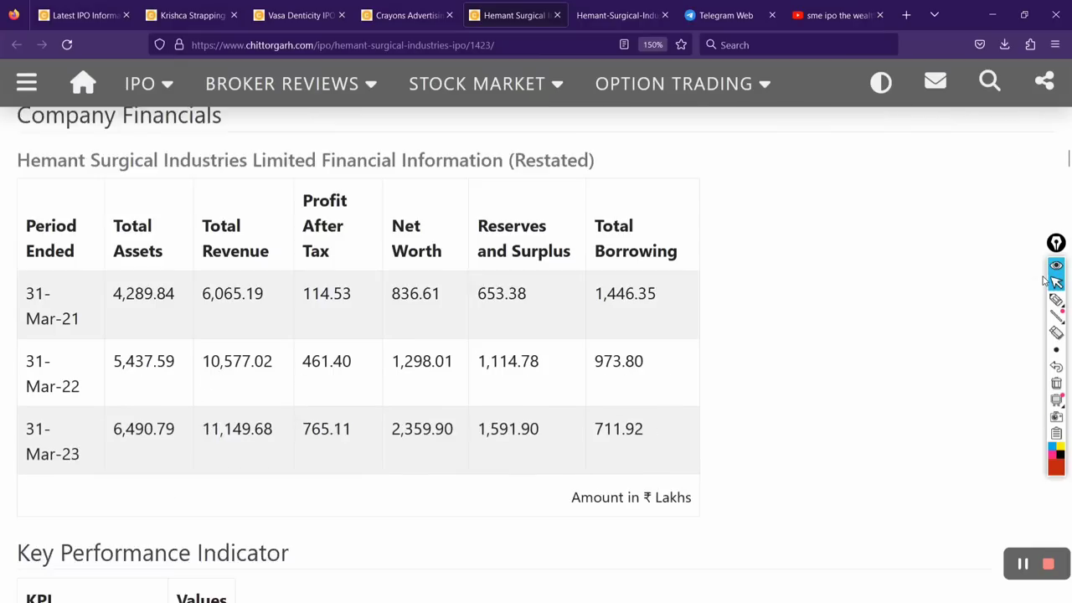Toggle Firefox reader view icon
Screen dimensions: 1072x603
coord(624,44)
